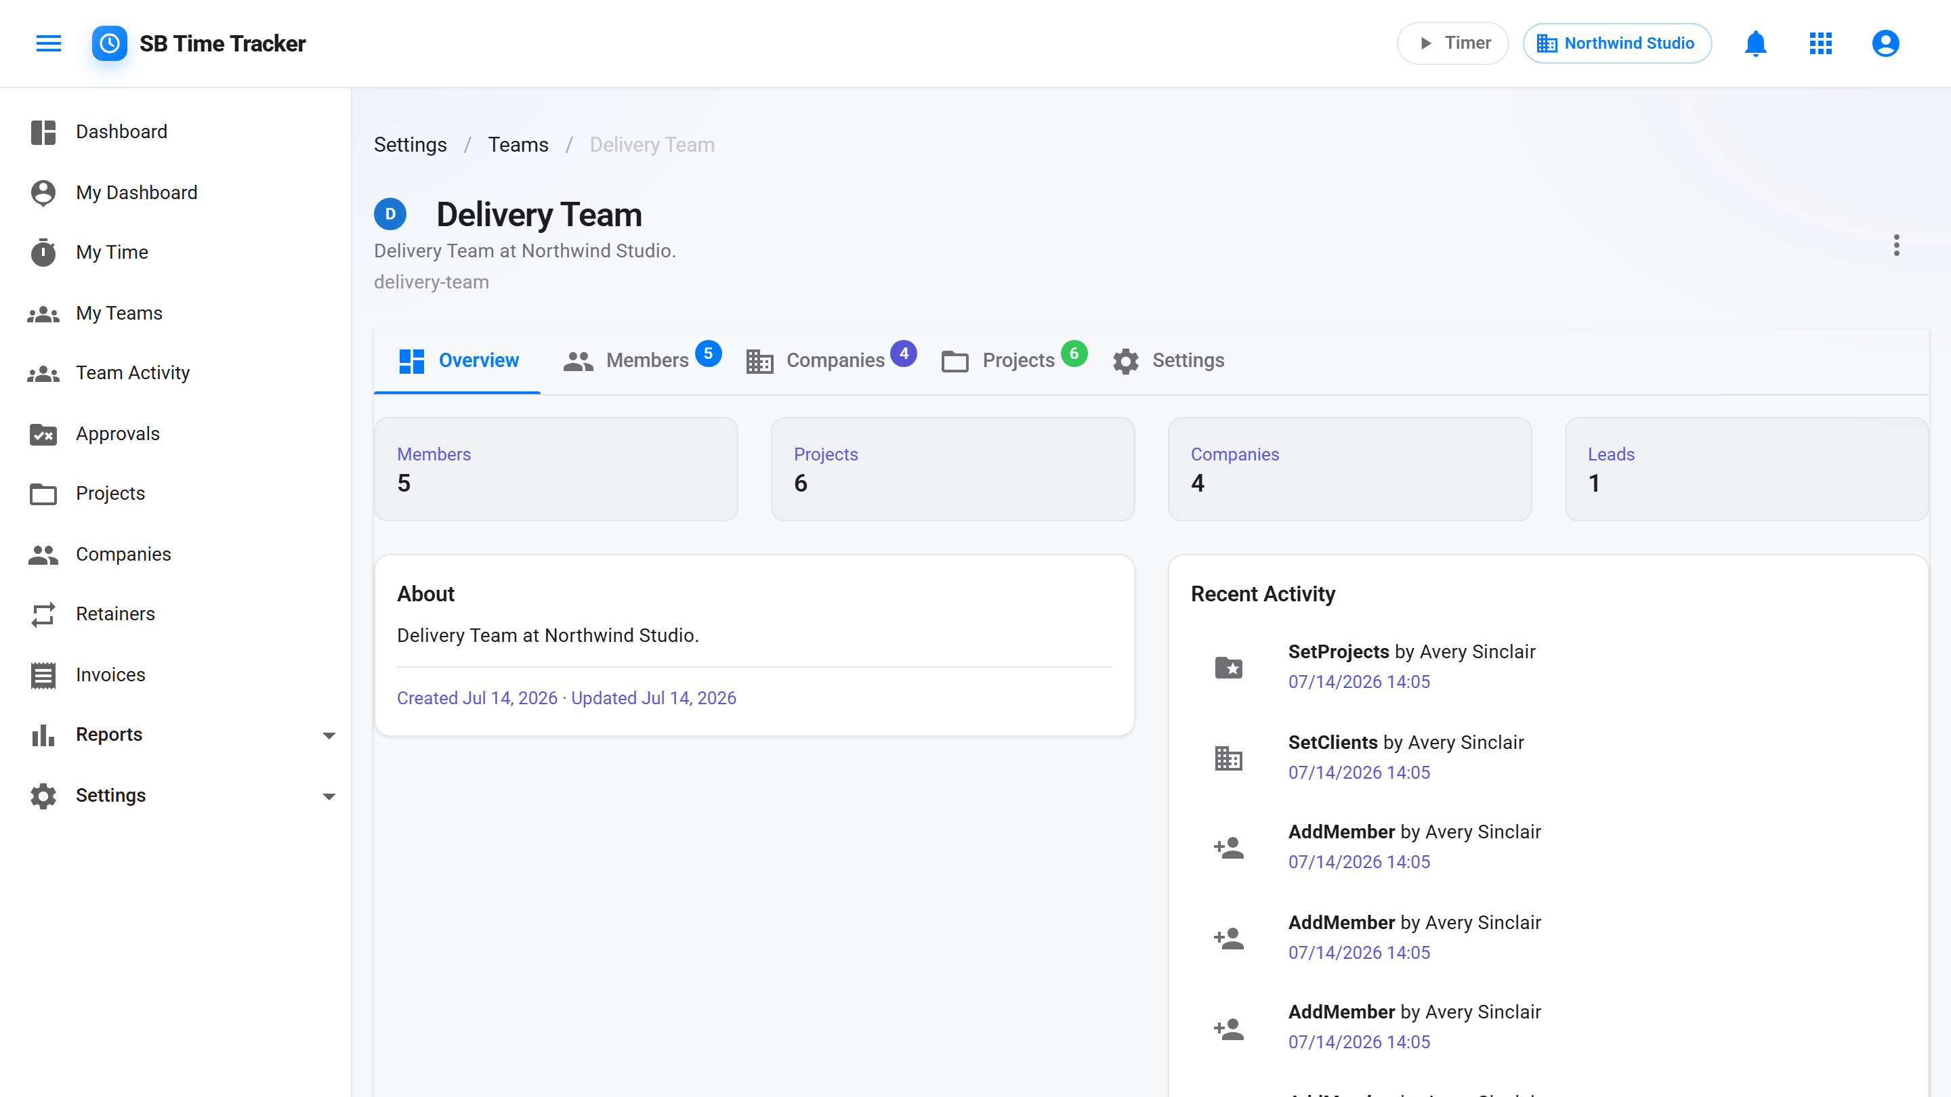Click the 'delivery-team' slug text

pyautogui.click(x=432, y=282)
